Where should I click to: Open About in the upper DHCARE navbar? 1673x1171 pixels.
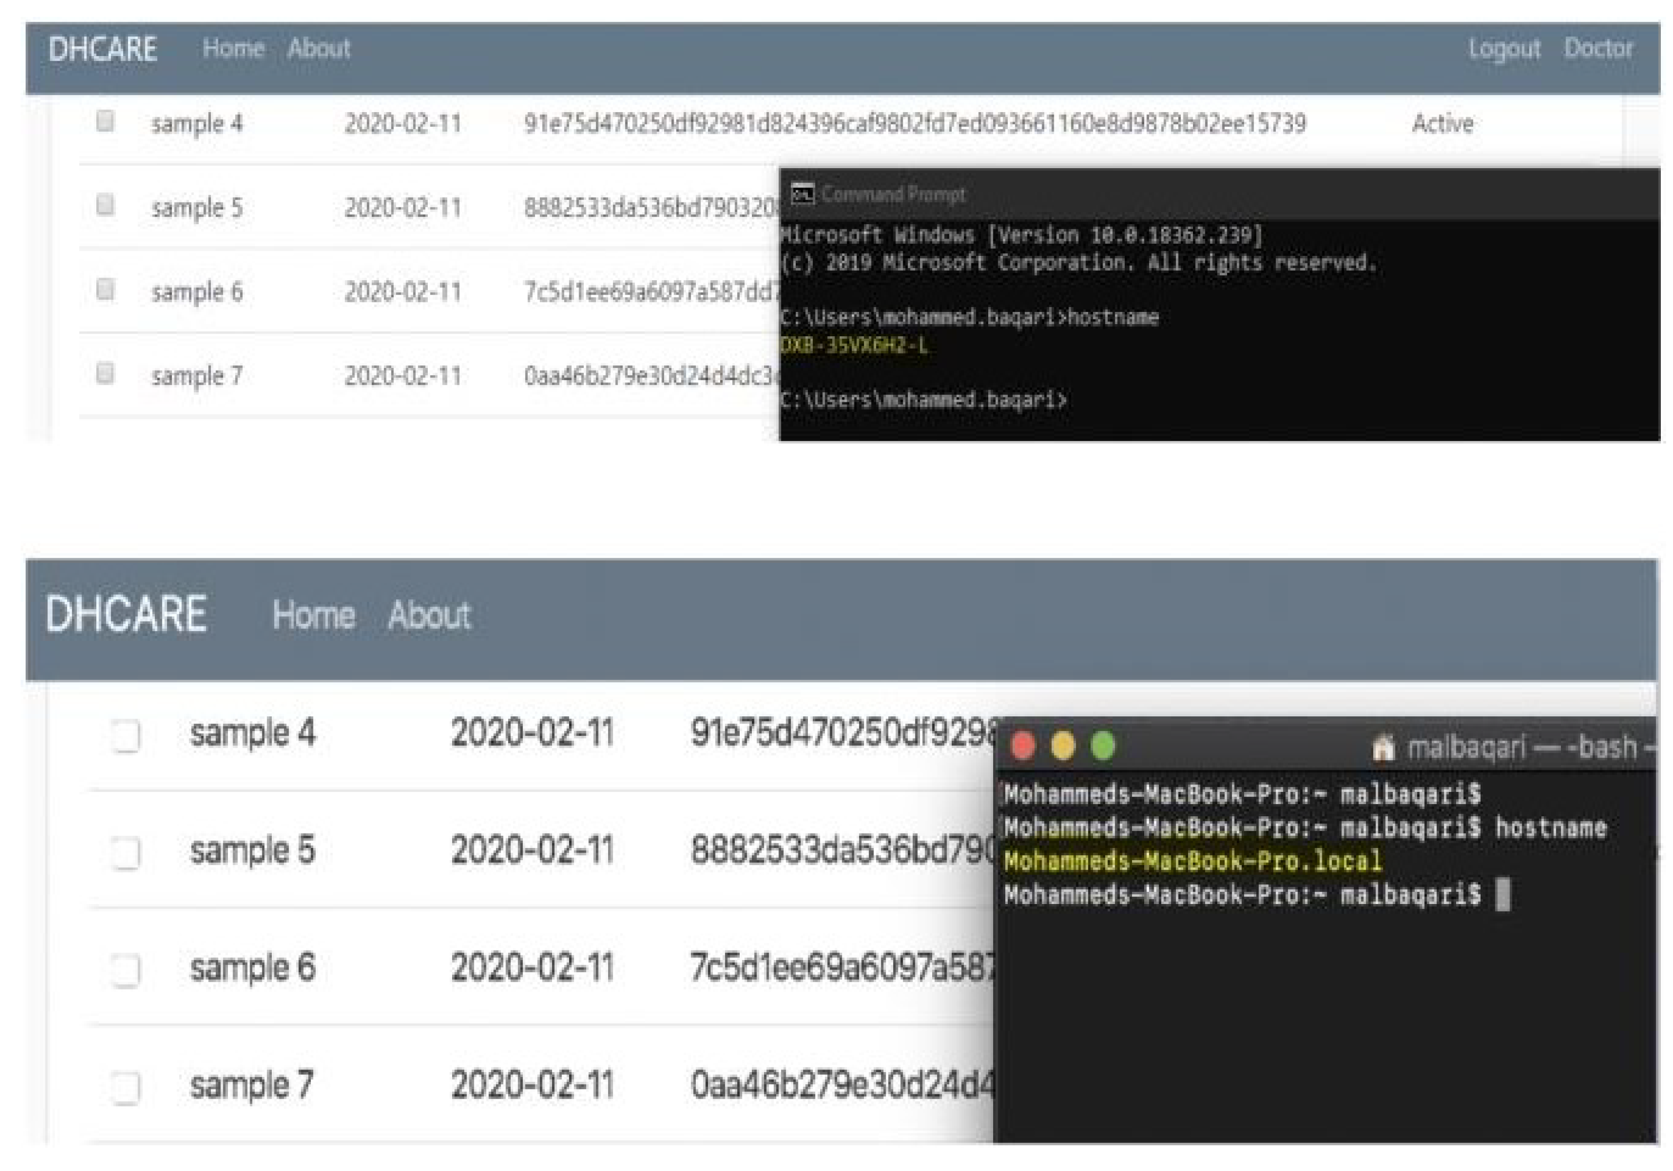pyautogui.click(x=318, y=48)
